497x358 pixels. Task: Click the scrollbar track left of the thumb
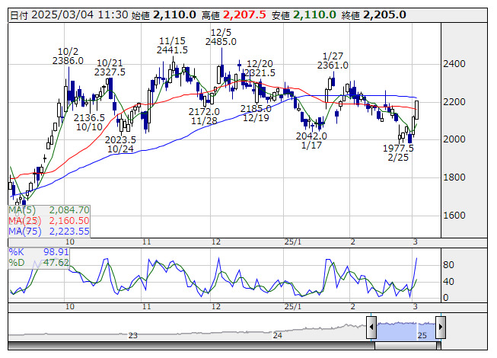tap(192, 346)
